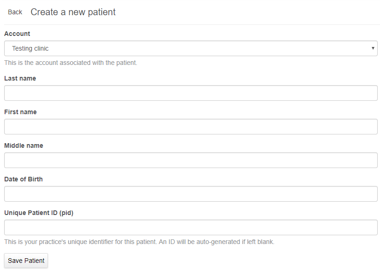
Task: Click the Back button
Action: 15,12
